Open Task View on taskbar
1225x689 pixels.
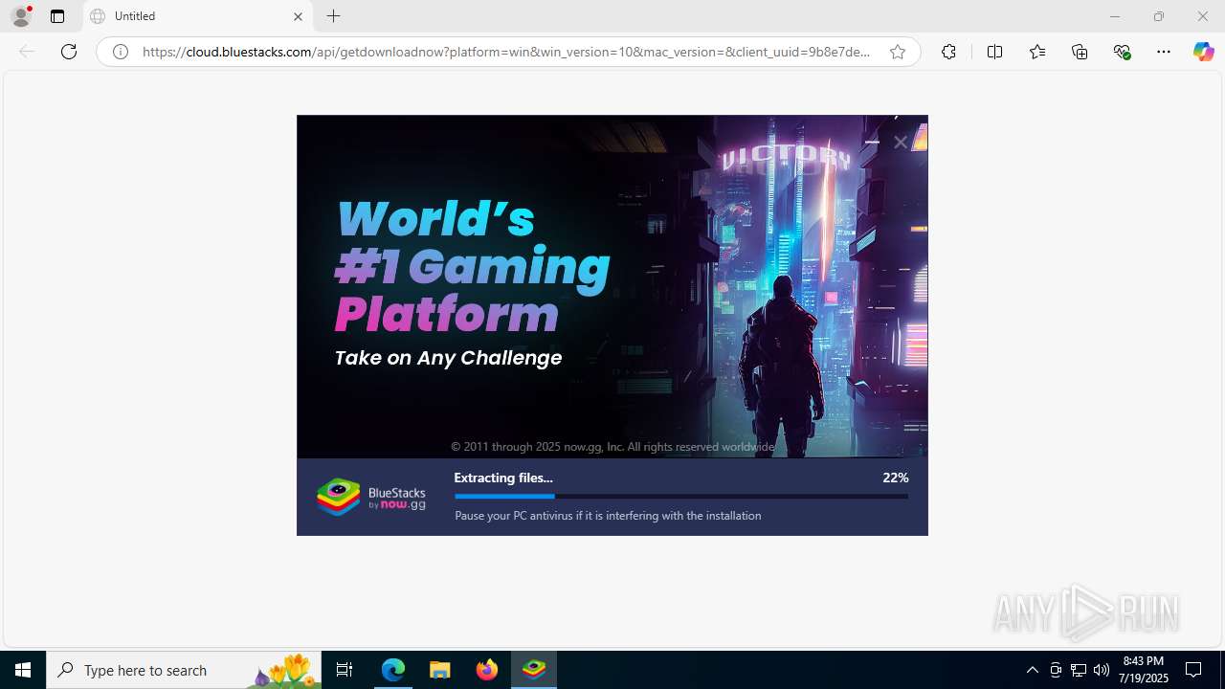point(345,670)
